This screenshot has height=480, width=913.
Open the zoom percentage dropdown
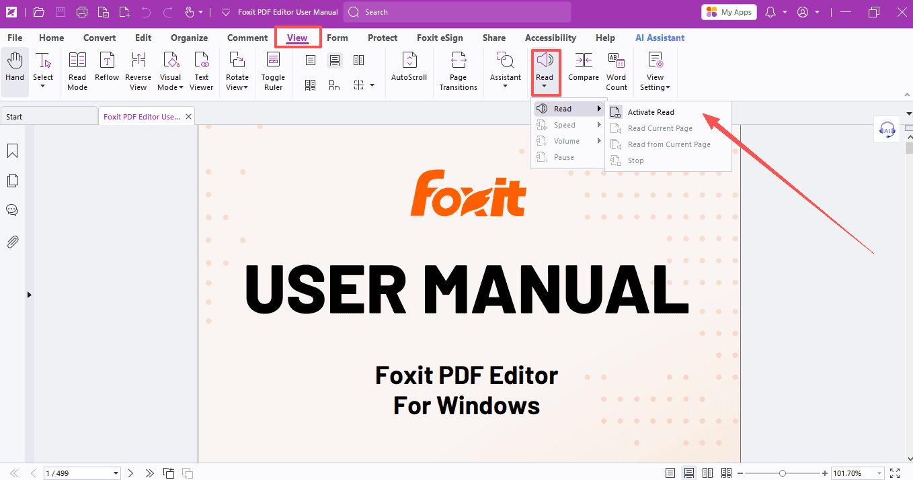(878, 473)
